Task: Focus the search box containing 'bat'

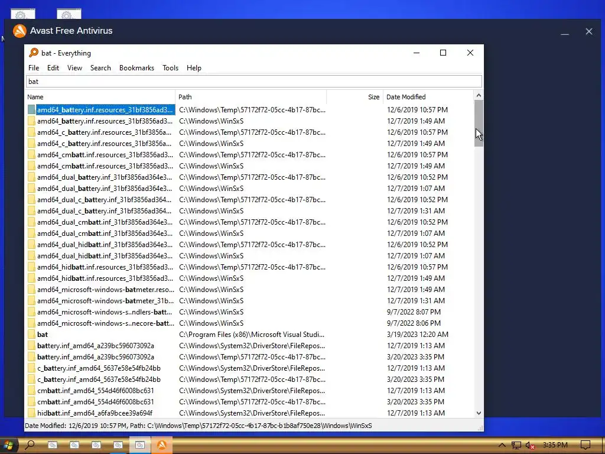Action: (254, 82)
